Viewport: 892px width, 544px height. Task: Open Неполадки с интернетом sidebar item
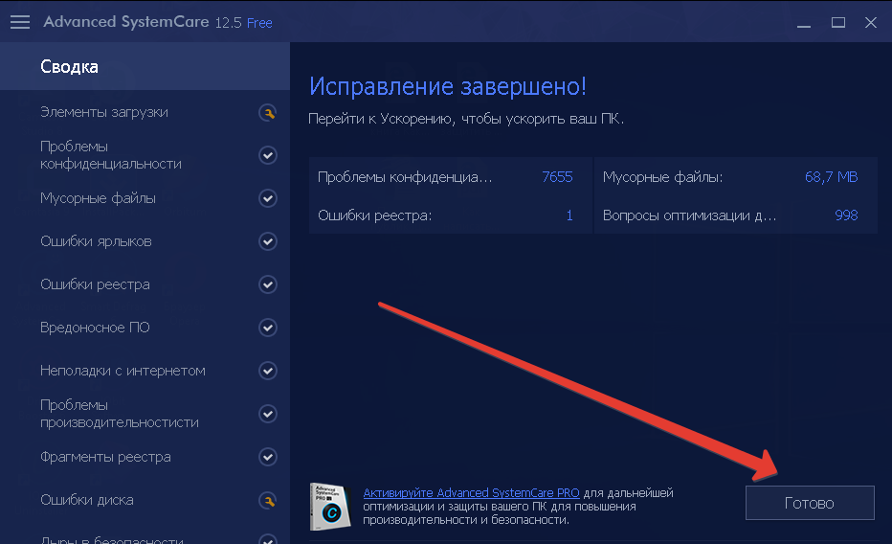pos(123,371)
